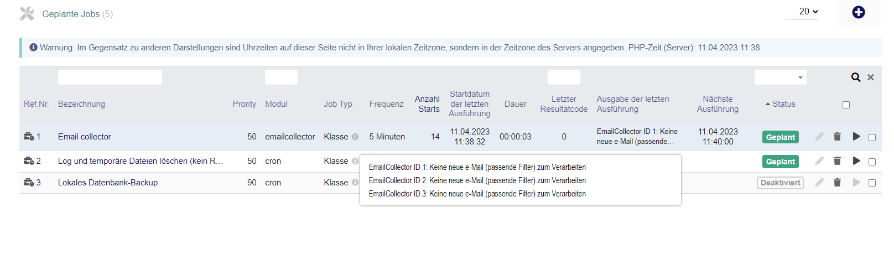Open the Email collector job link
The width and height of the screenshot is (894, 259).
(x=84, y=137)
